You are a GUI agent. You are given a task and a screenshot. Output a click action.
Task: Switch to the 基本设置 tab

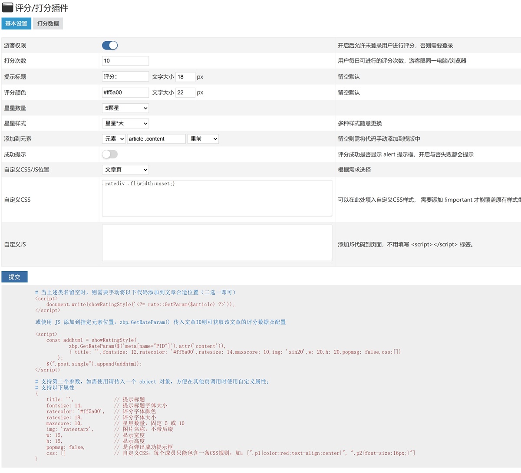(x=16, y=23)
